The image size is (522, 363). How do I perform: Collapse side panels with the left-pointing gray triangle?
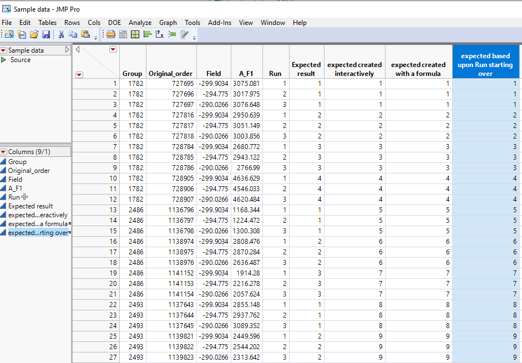coord(78,49)
